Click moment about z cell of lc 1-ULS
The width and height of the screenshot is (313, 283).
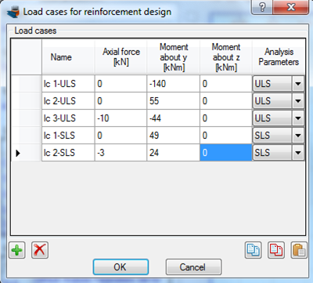[226, 84]
